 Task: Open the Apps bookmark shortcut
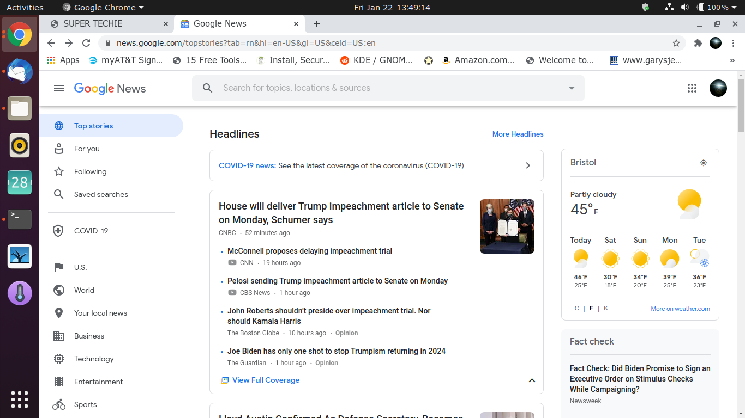(x=63, y=60)
